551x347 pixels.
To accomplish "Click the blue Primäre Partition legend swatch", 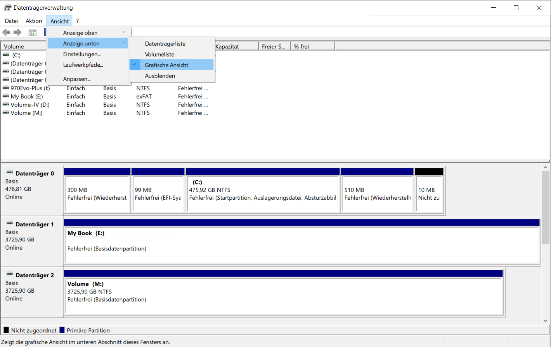I will (x=62, y=330).
